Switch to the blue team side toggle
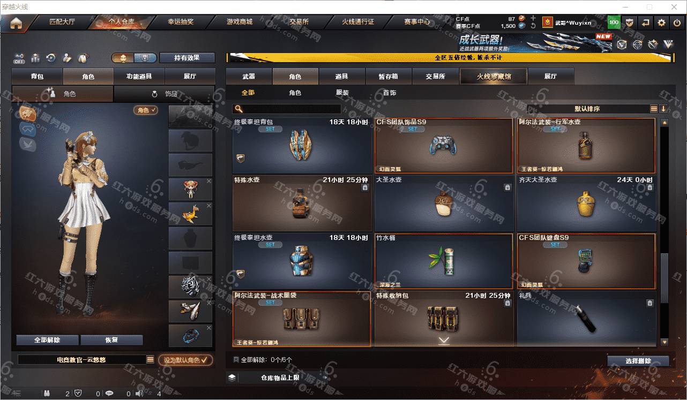687x400 pixels. (145, 58)
